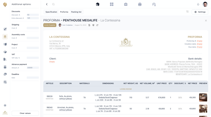Print the proforma via printer icon
Screen dimensions: 211x117
93,25
